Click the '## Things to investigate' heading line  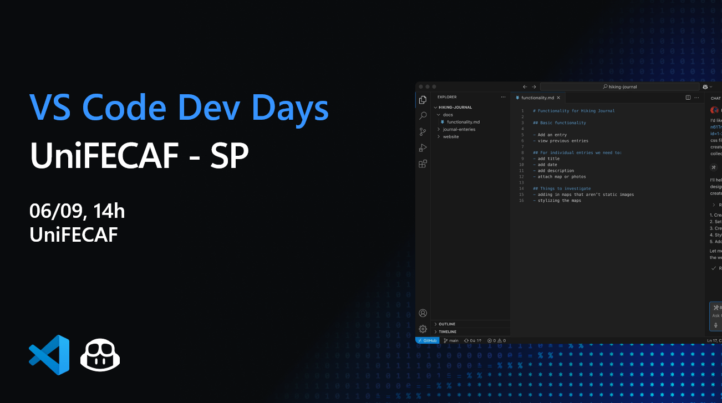[562, 188]
